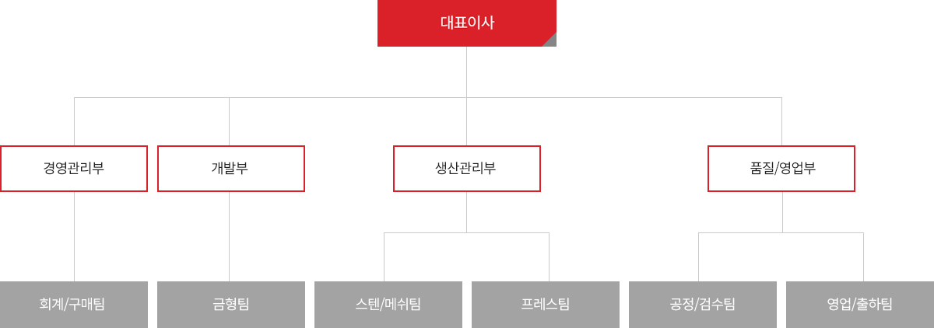Open the 품질/영업부 department box

[781, 169]
